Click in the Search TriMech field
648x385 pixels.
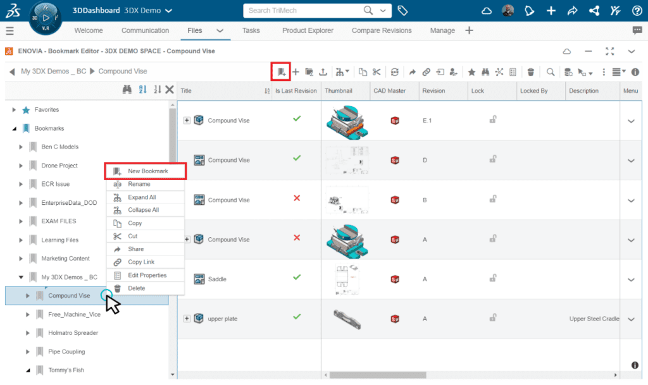pyautogui.click(x=304, y=11)
